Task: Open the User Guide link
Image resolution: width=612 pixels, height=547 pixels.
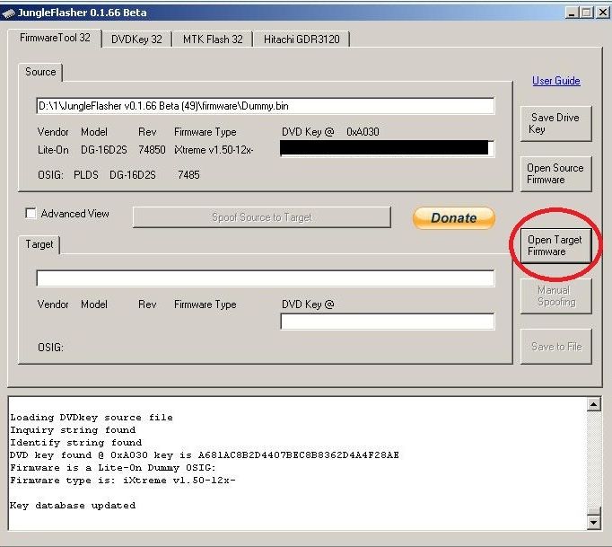Action: click(x=555, y=81)
